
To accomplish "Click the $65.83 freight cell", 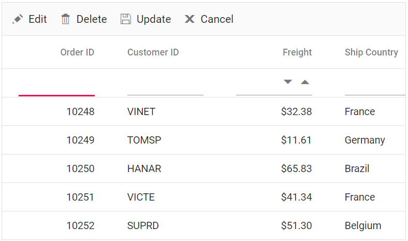I will point(296,168).
